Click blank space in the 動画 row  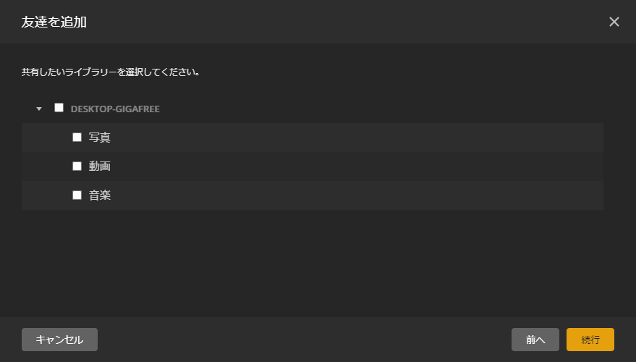click(x=357, y=167)
